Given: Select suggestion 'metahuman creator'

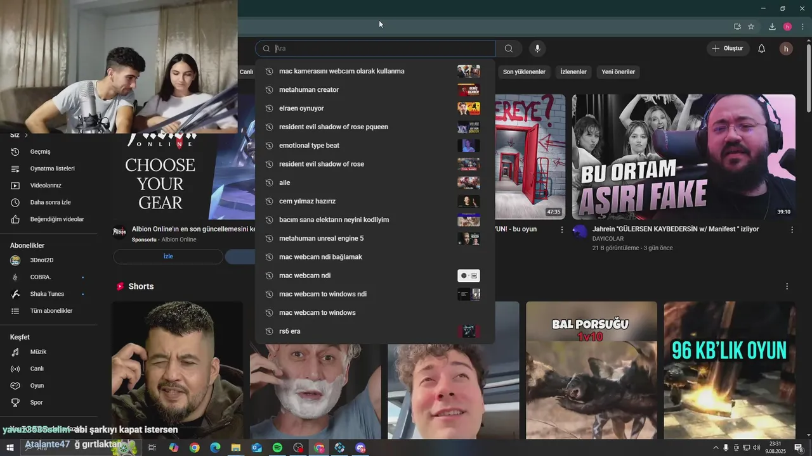Looking at the screenshot, I should [375, 90].
